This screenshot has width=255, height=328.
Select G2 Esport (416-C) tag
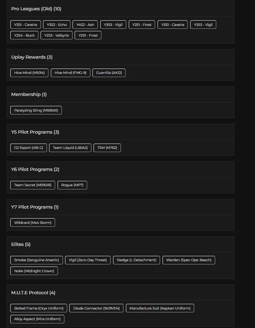tap(28, 148)
